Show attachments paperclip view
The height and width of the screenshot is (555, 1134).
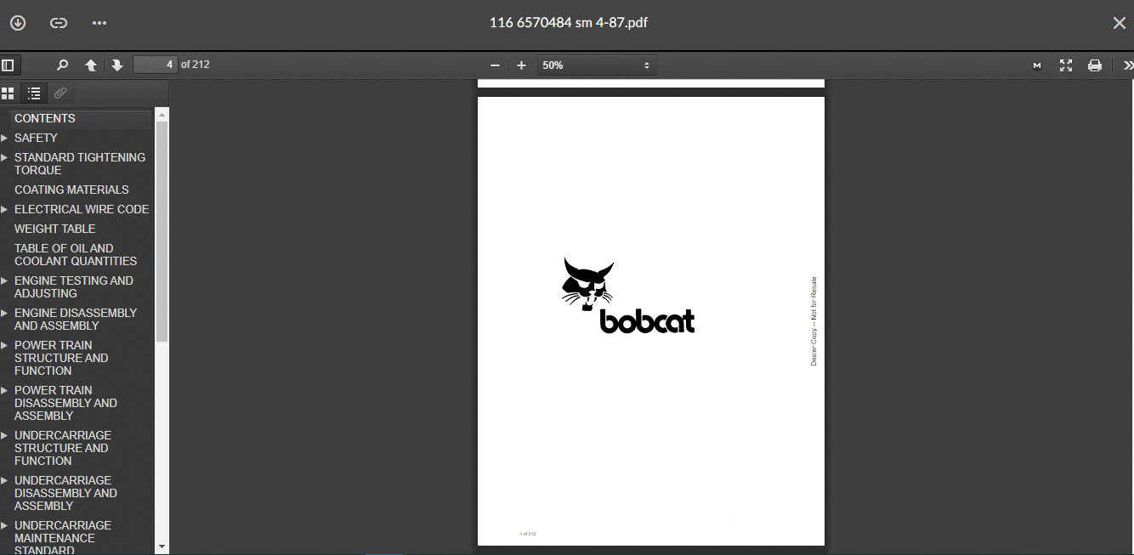[60, 93]
